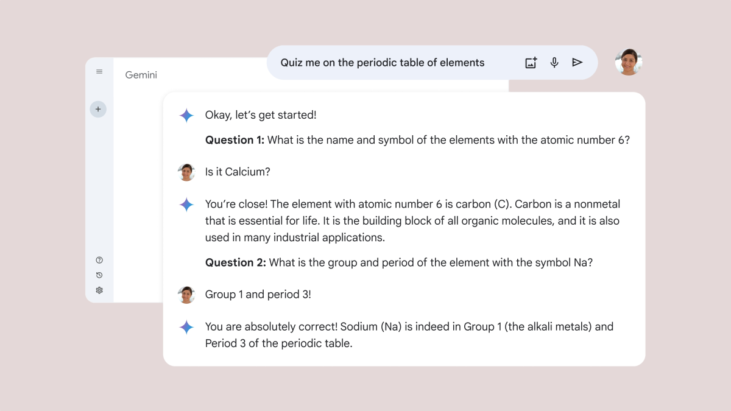The width and height of the screenshot is (731, 411).
Task: Activate the microphone icon
Action: click(x=554, y=63)
